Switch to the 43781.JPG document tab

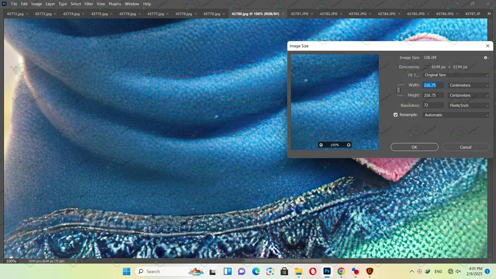click(299, 14)
